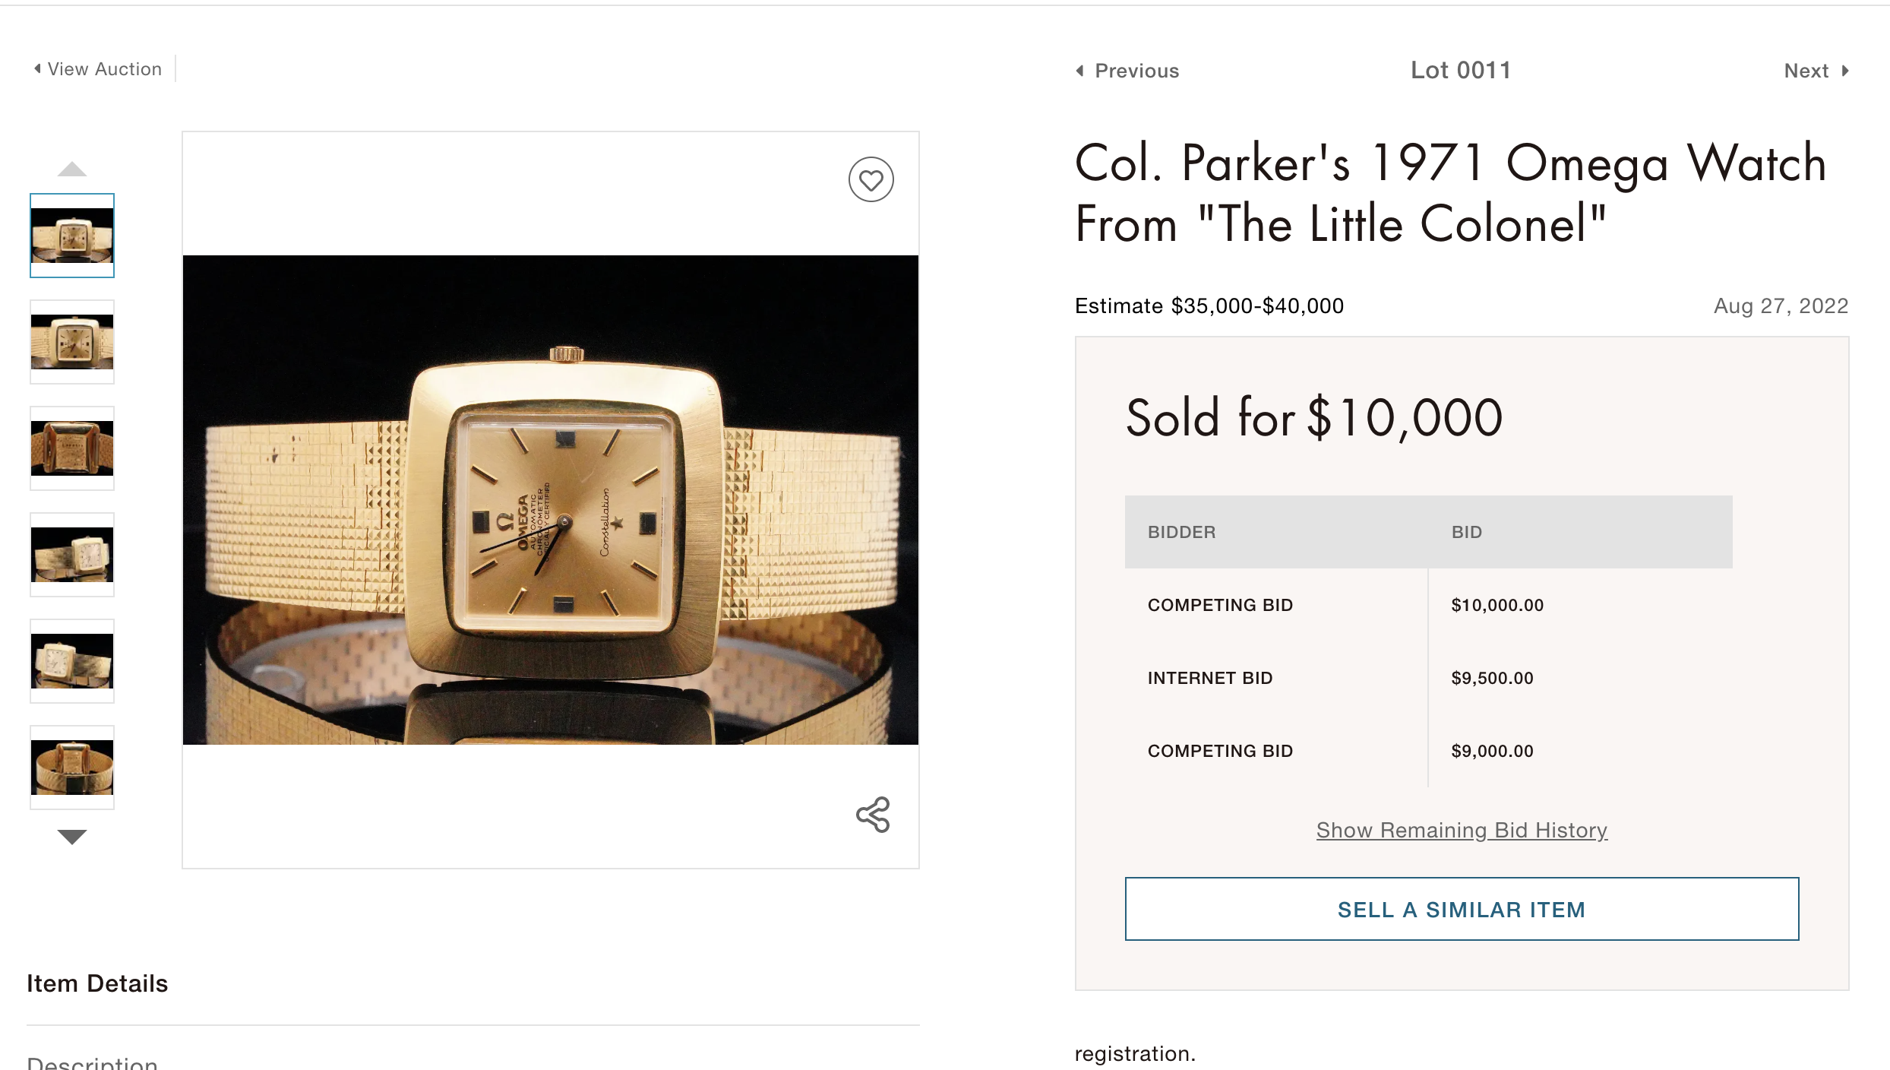Viewport: 1890px width, 1070px height.
Task: Select the second watch thumbnail
Action: point(72,342)
